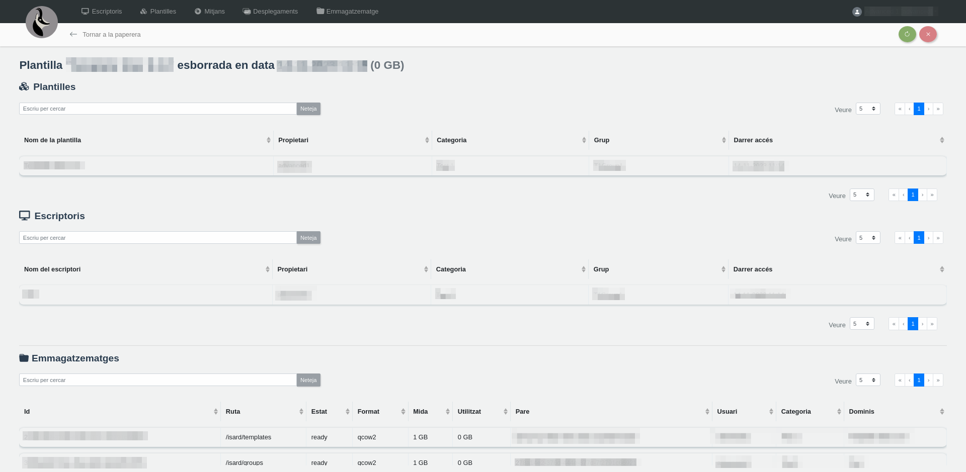Image resolution: width=966 pixels, height=472 pixels.
Task: Open Veure page-size dropdown above Plantilles table
Action: click(x=867, y=109)
